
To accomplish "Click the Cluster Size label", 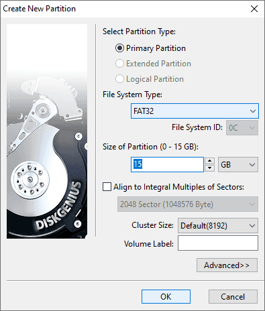I will (152, 225).
